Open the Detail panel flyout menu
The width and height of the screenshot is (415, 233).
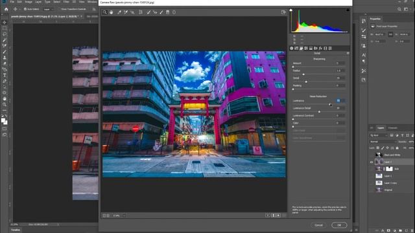(348, 53)
